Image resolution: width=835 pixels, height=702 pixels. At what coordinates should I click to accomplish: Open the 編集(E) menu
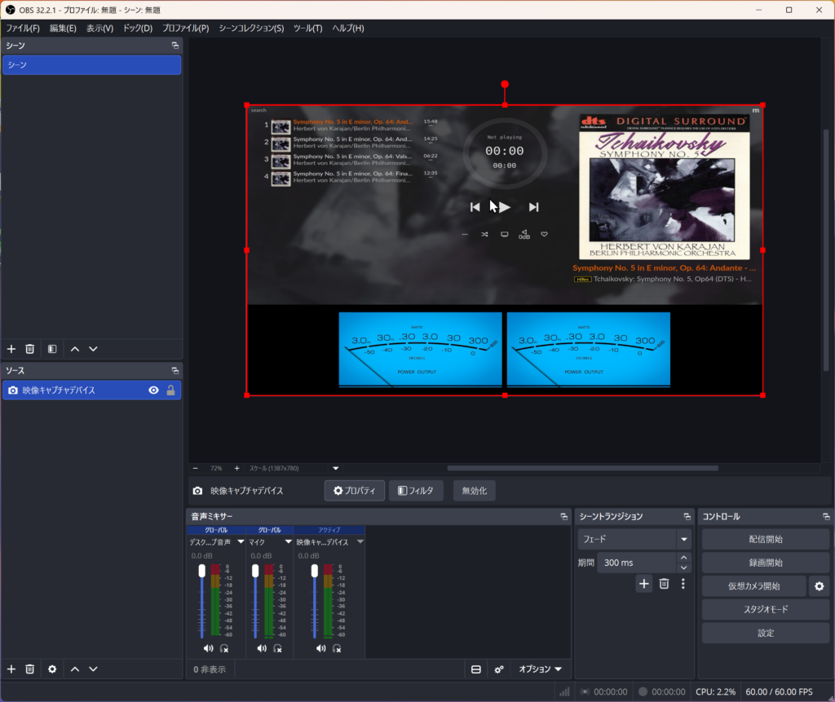click(x=63, y=29)
